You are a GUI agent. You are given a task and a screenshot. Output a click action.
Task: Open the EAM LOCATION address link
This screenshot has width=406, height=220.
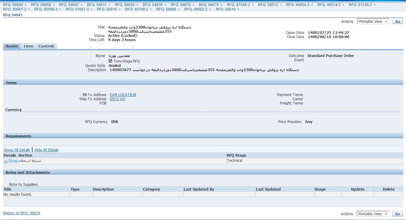[123, 95]
